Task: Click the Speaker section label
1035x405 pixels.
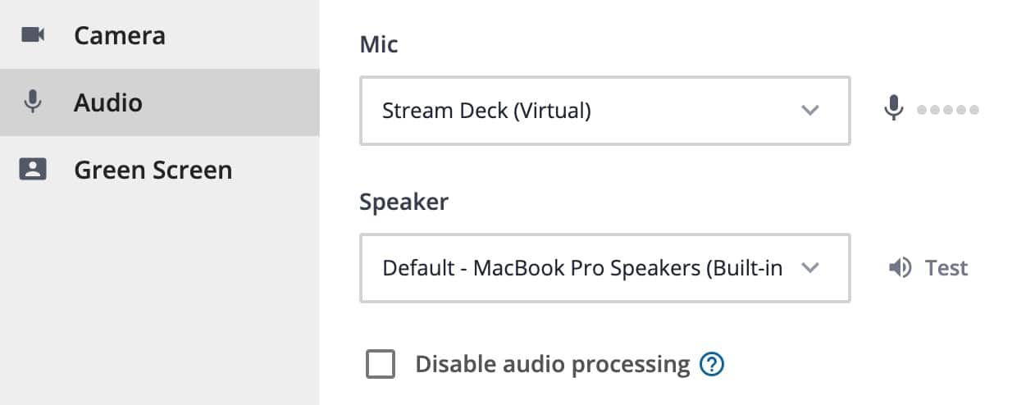Action: point(404,202)
